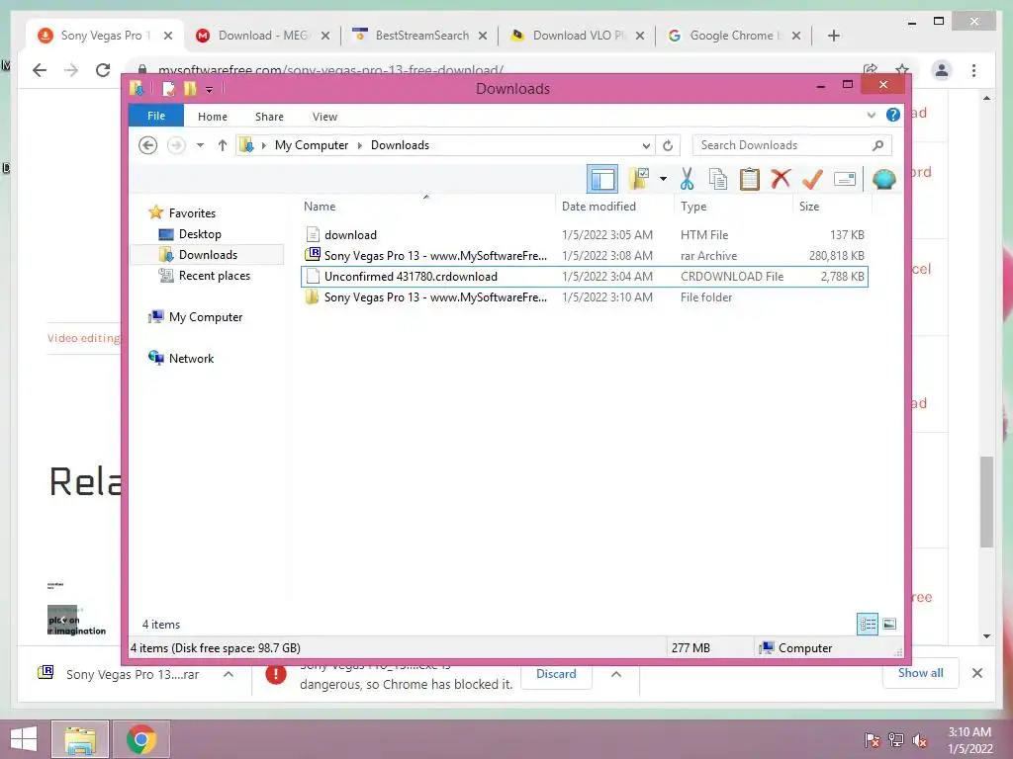The image size is (1013, 759).
Task: Close the Chrome downloads bar
Action: click(977, 673)
